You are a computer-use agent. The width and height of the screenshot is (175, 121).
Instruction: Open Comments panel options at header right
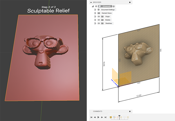[130, 111]
